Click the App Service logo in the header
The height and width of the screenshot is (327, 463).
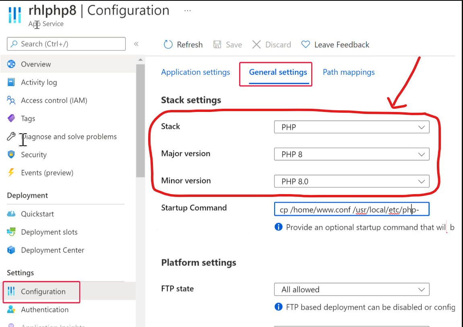15,15
